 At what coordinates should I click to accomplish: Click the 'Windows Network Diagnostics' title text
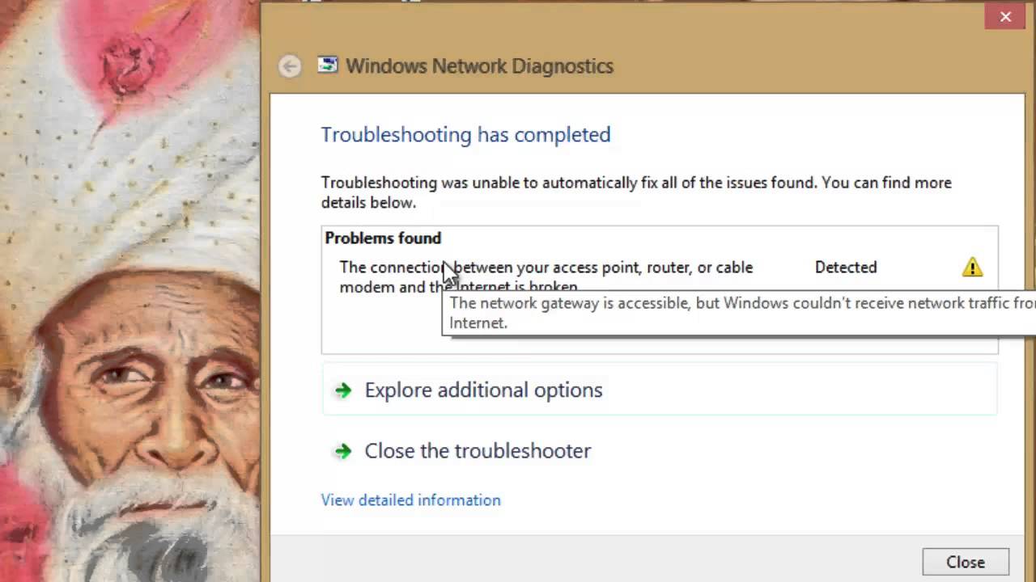click(x=480, y=66)
